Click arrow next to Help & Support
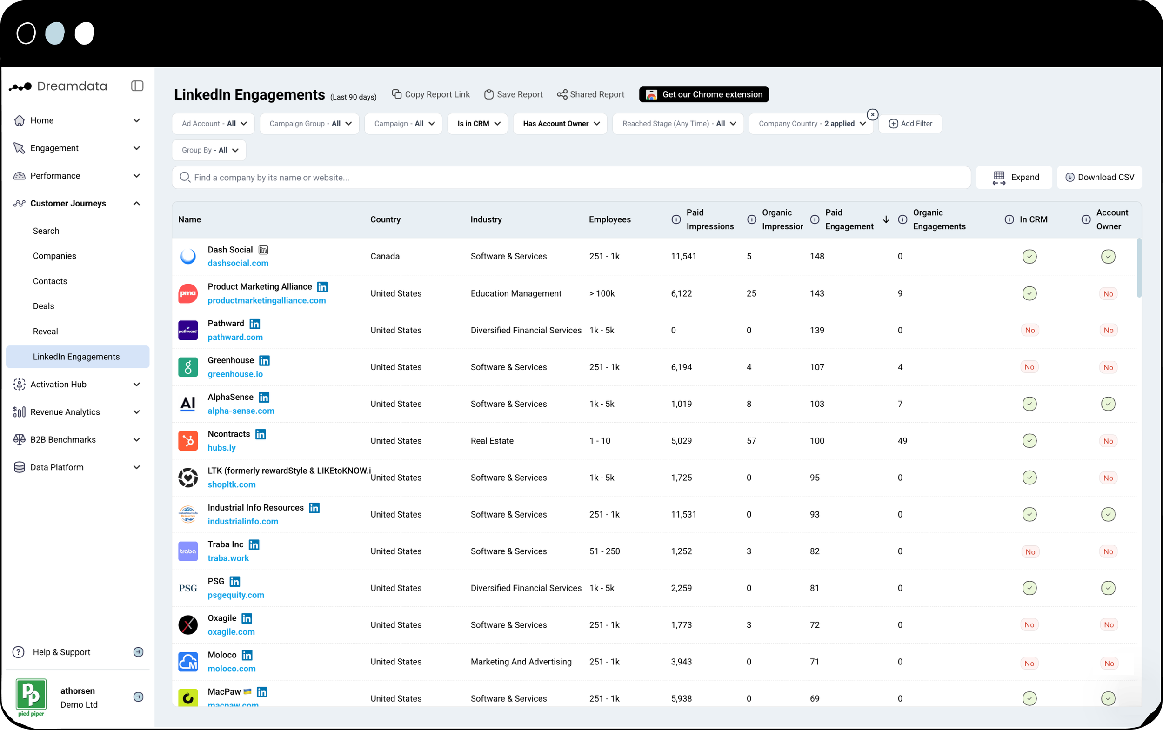1163x730 pixels. click(138, 652)
